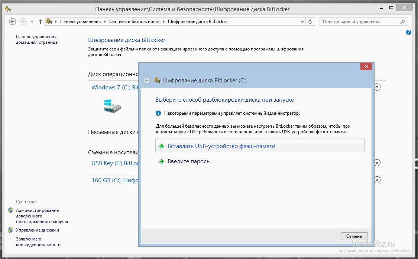Open the recent locations dropdown arrow

pyautogui.click(x=32, y=22)
